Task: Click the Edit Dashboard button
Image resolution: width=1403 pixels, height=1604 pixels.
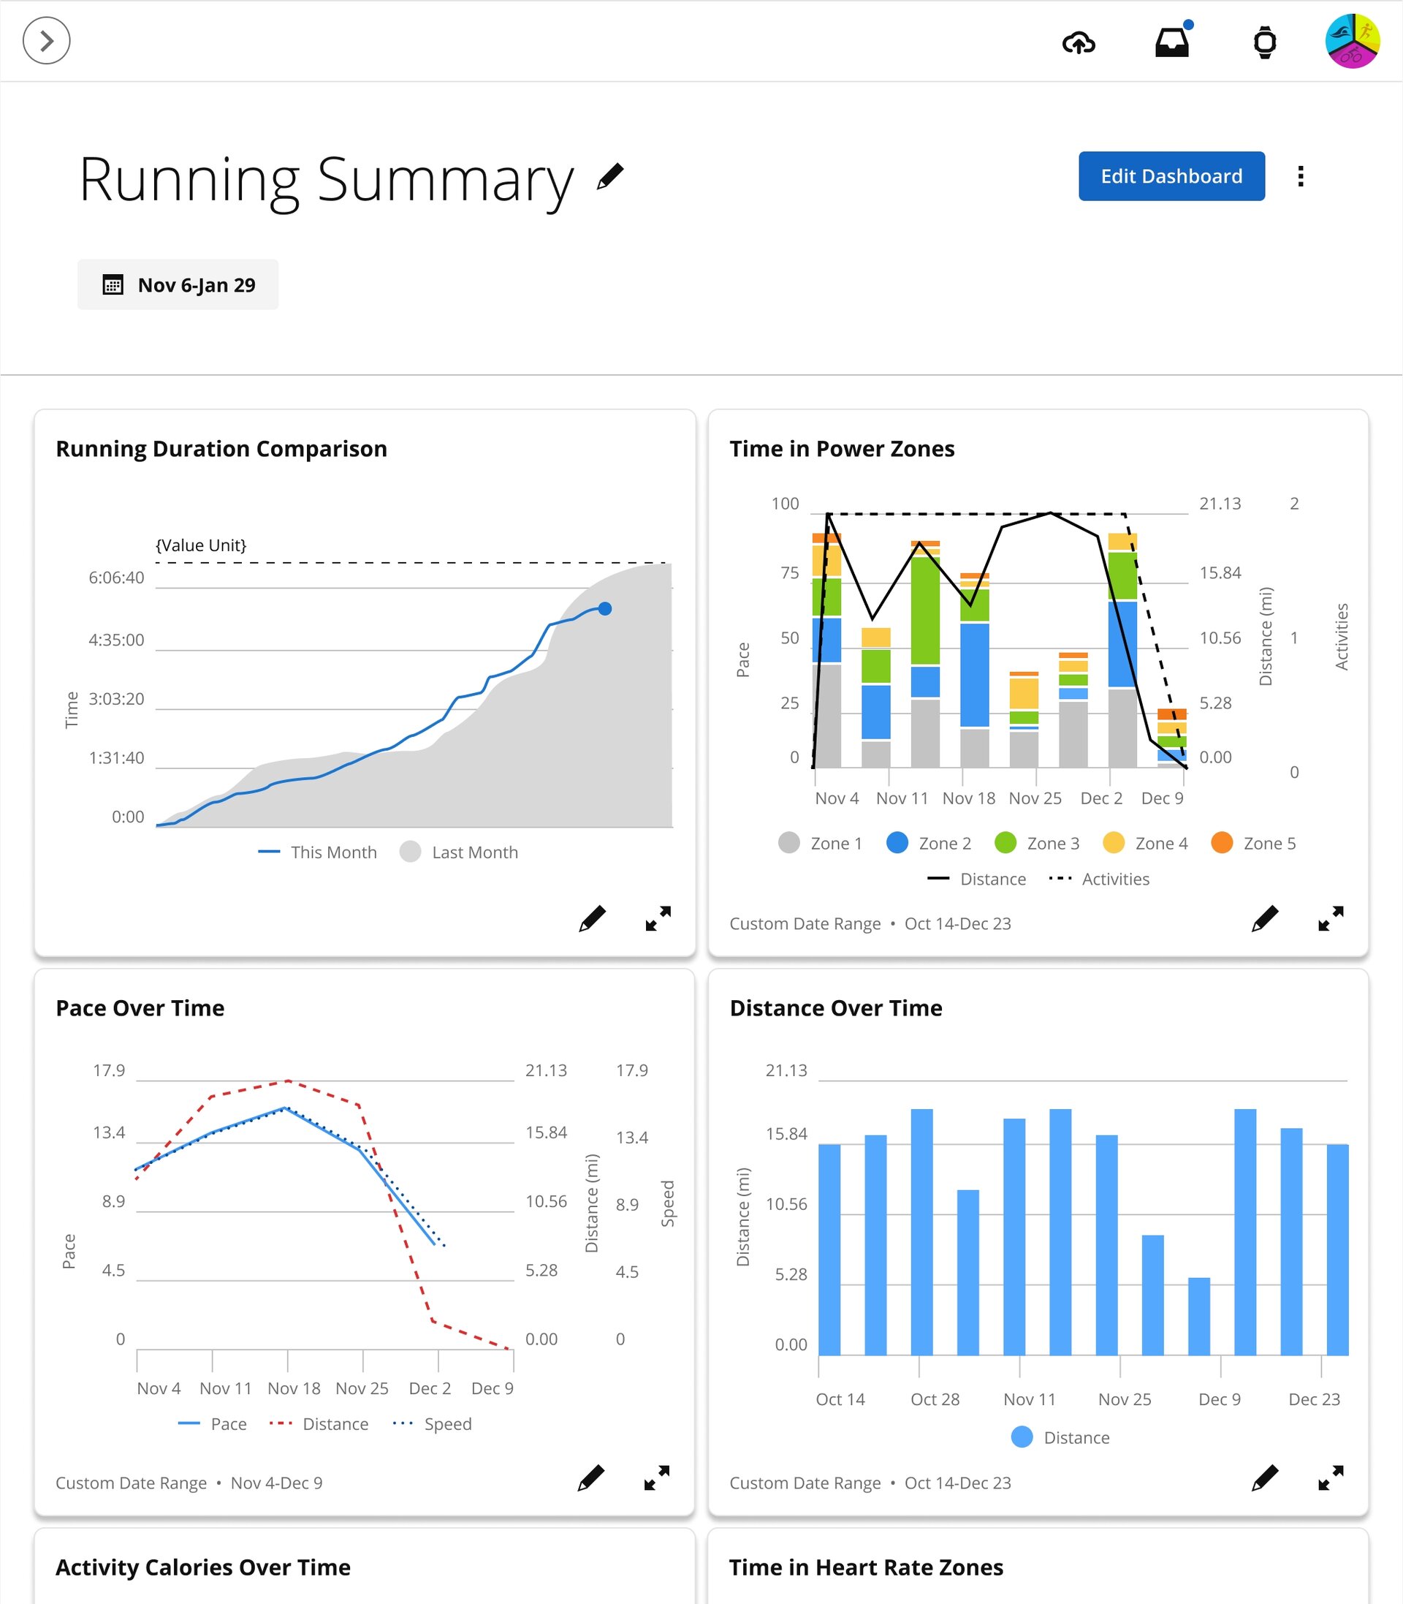Action: click(1171, 176)
